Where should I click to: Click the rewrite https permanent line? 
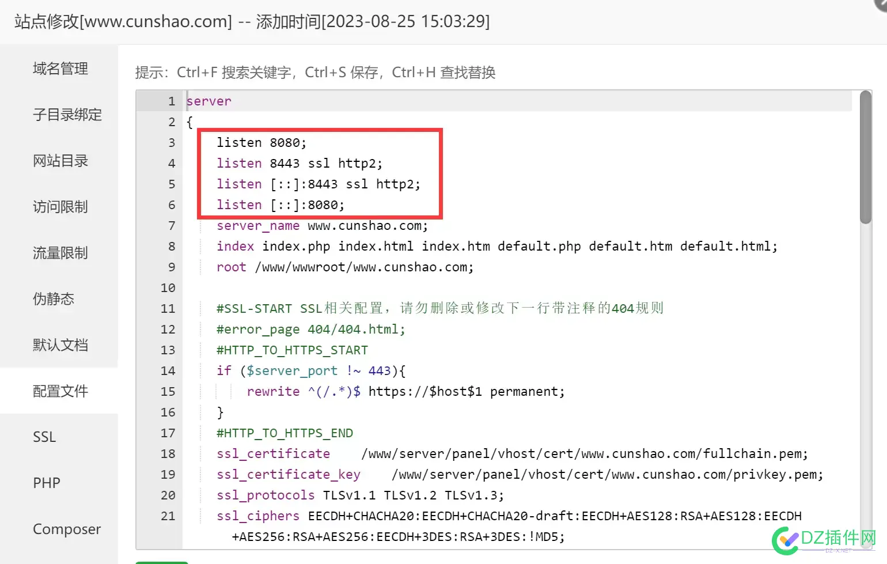406,392
